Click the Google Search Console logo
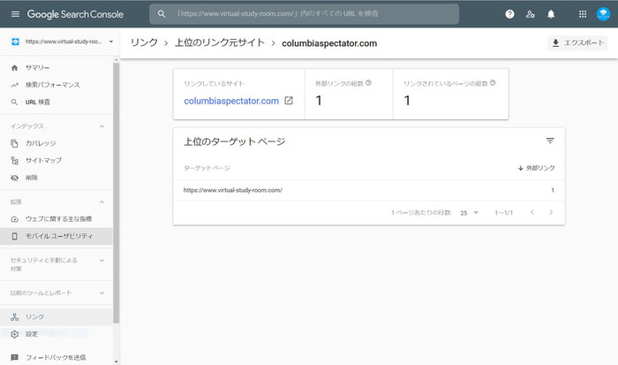This screenshot has height=365, width=618. (x=75, y=14)
